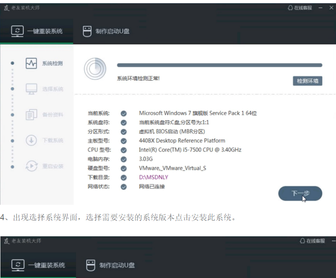
Task: Click the VMware,_VMware_Virtual_S disk text
Action: click(x=173, y=168)
